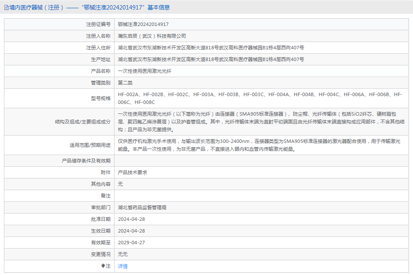Click the attachment value 产品技术要求
This screenshot has height=275, width=413.
132,172
